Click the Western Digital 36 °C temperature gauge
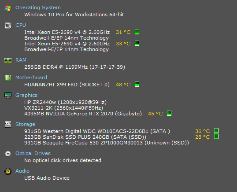 [x=216, y=131]
